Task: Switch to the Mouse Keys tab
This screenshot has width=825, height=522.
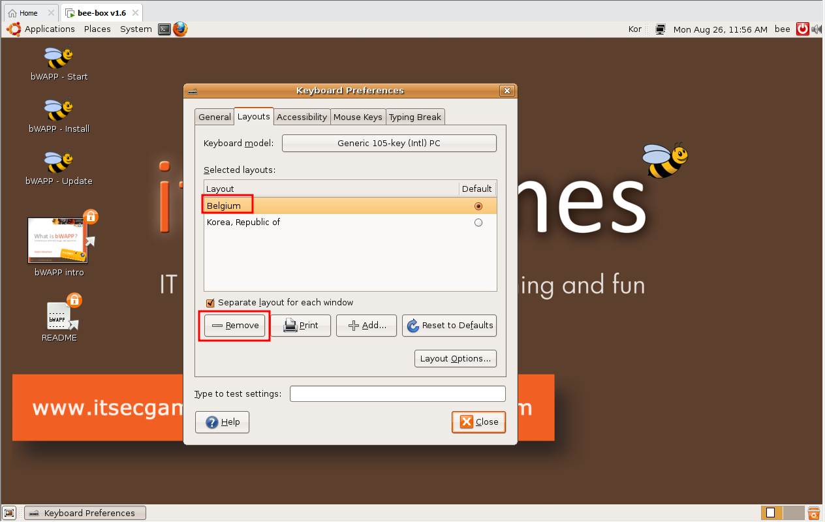Action: (x=358, y=117)
